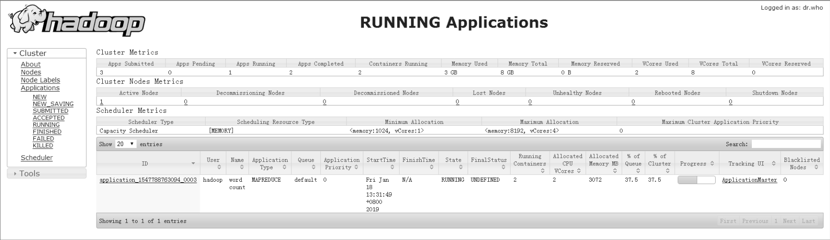Open application_1547788763094_0003 details link
This screenshot has width=830, height=240.
pyautogui.click(x=148, y=180)
